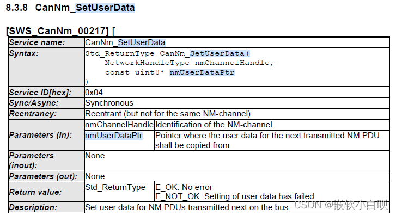Image resolution: width=396 pixels, height=215 pixels.
Task: Click the E_NOT_OK failure description text
Action: [x=235, y=196]
